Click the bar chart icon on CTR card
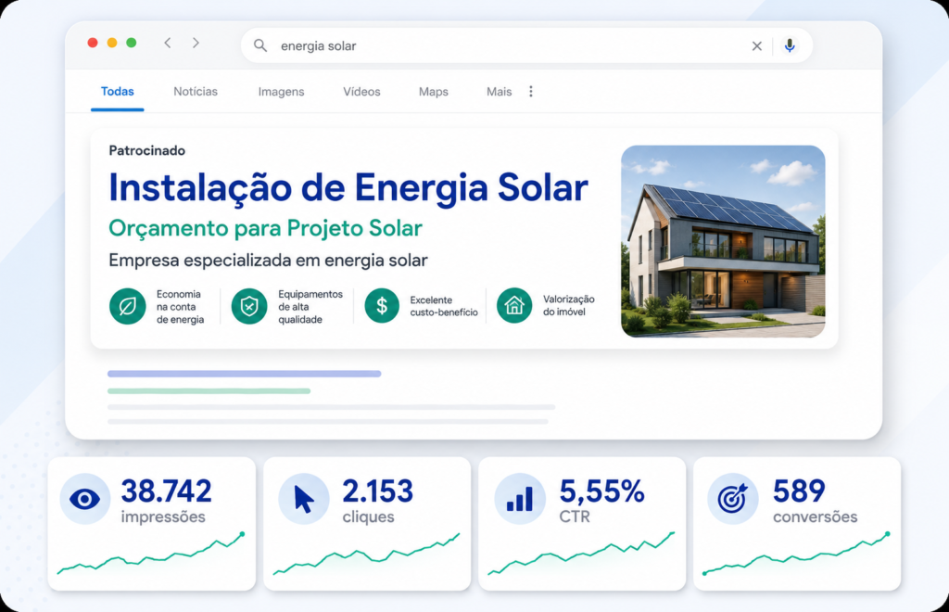Viewport: 949px width, 612px height. 520,499
